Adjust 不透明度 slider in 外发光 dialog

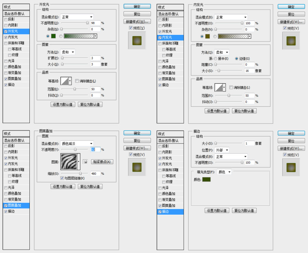click(x=87, y=23)
